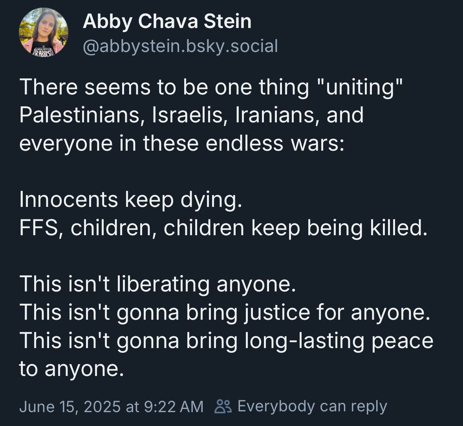Open Abby Chava Stein's profile avatar

pyautogui.click(x=44, y=32)
